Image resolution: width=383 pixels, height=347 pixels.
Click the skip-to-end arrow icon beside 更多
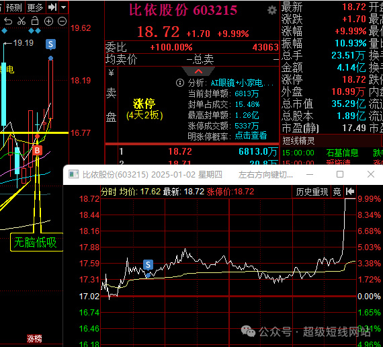click(52, 7)
